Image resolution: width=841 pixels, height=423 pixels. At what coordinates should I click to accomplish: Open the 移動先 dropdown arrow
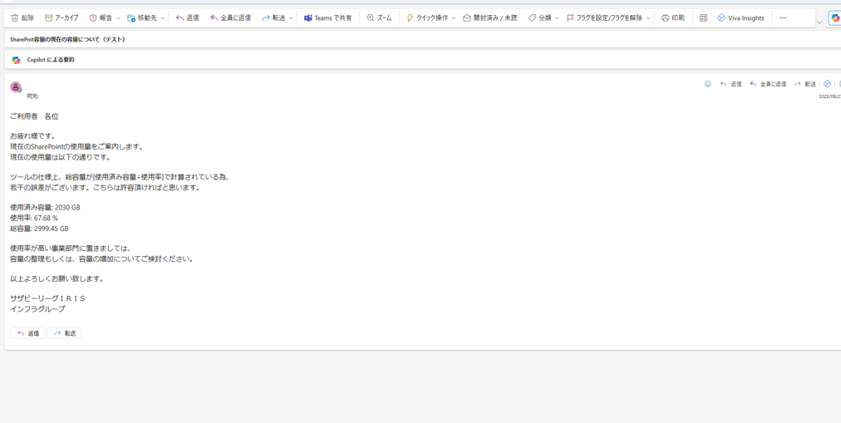tap(163, 18)
